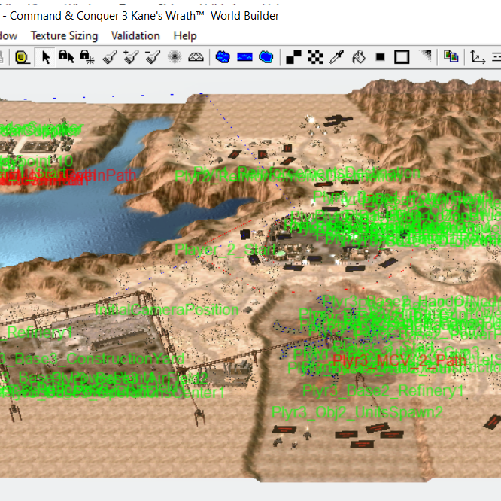501x501 pixels.
Task: Select the arrow pointer selection tool
Action: pyautogui.click(x=46, y=57)
